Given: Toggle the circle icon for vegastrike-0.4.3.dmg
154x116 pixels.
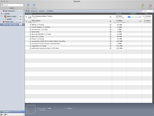Looking at the screenshot, I should coord(110,46).
